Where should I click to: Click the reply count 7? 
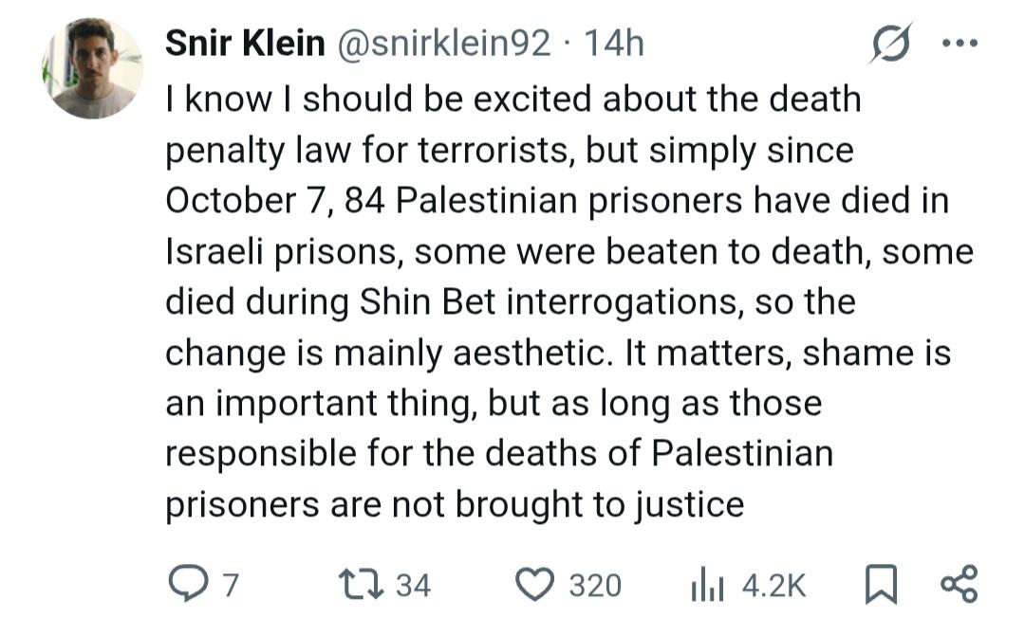(x=229, y=585)
